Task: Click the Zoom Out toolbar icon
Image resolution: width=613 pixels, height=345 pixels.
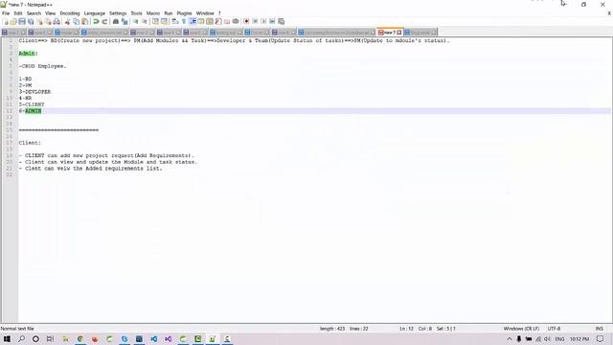Action: pos(145,21)
